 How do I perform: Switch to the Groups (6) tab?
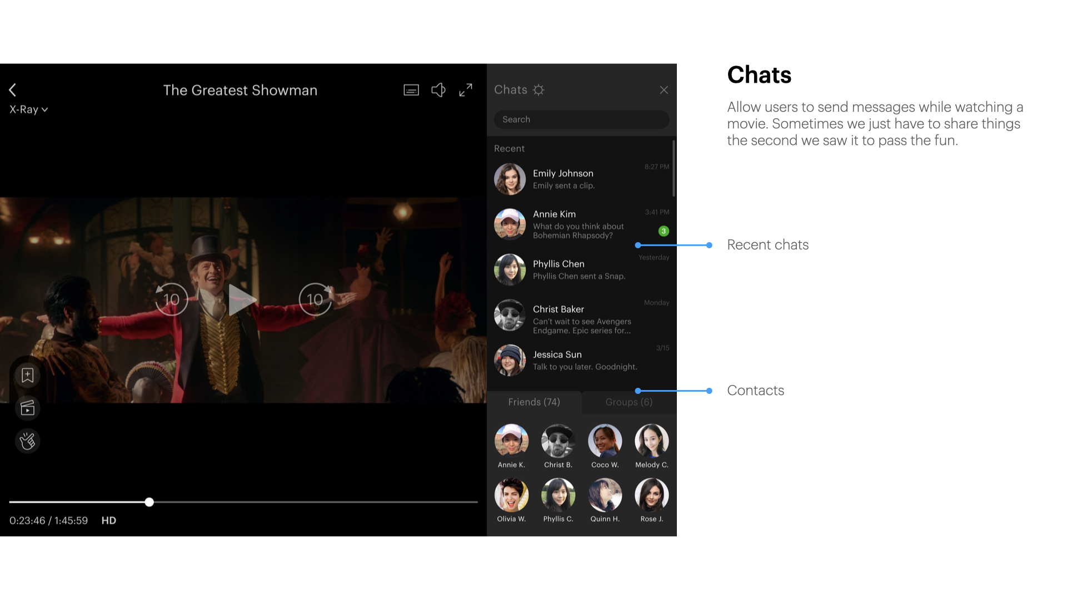629,402
